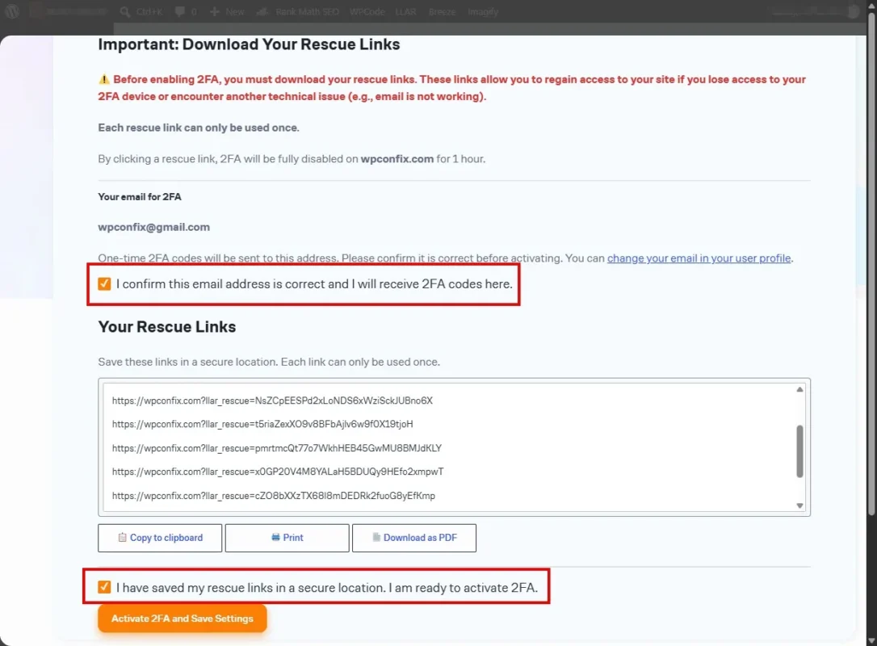Open Breeze admin bar menu

pos(442,12)
